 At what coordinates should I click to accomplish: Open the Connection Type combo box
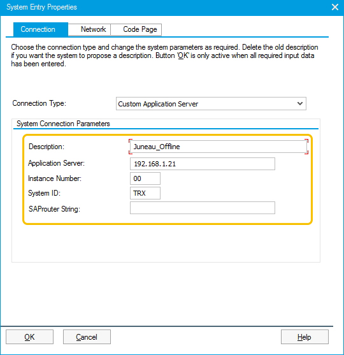[x=211, y=104]
